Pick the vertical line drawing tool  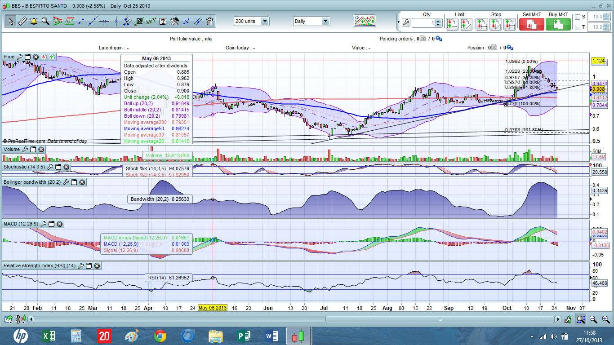coord(116,21)
